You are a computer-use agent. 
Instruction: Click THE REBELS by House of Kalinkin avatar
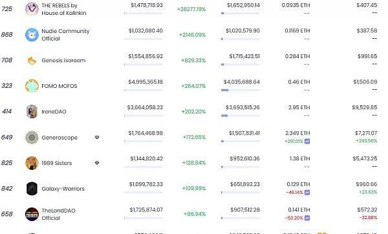(x=32, y=9)
